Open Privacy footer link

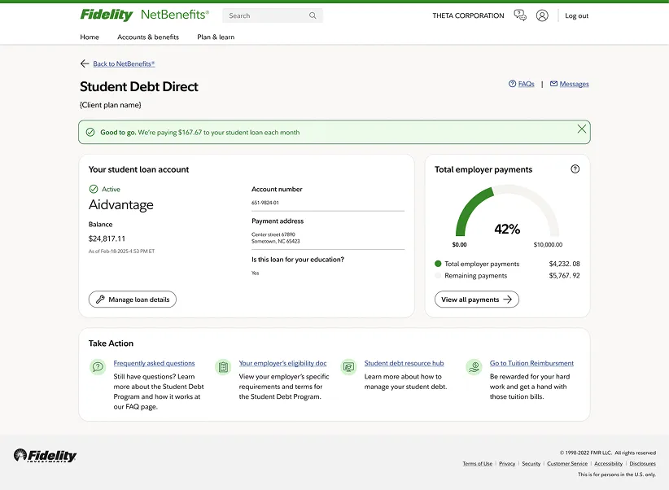[x=507, y=463]
